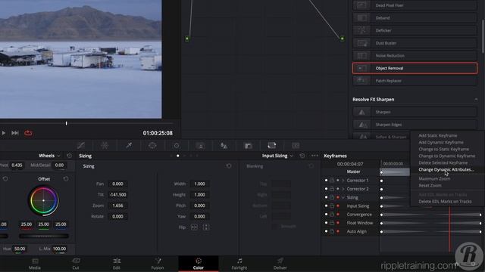This screenshot has width=485, height=272.
Task: Choose Add Static Keyframe menu item
Action: coord(438,135)
